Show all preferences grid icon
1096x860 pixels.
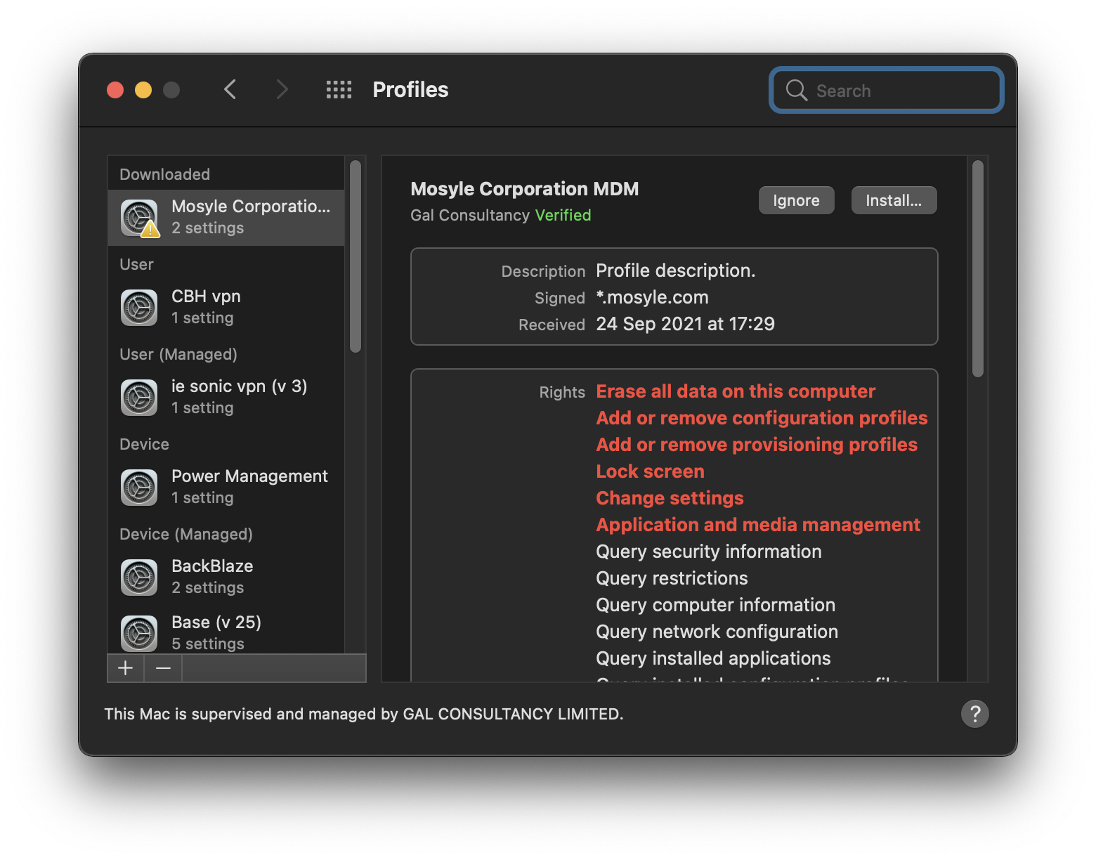click(x=339, y=90)
